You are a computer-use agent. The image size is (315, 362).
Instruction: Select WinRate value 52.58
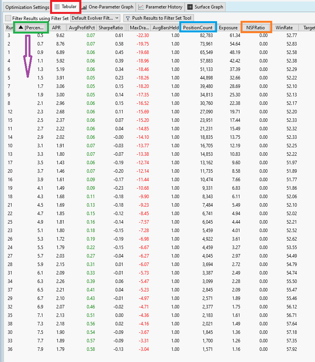click(292, 52)
